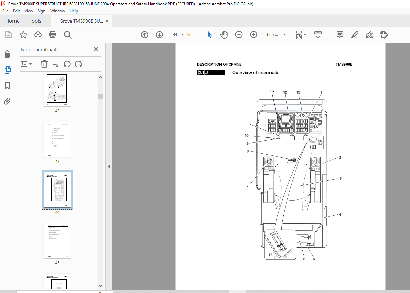Viewport: 410px width, 293px height.
Task: Add a sticky note comment
Action: (x=340, y=35)
